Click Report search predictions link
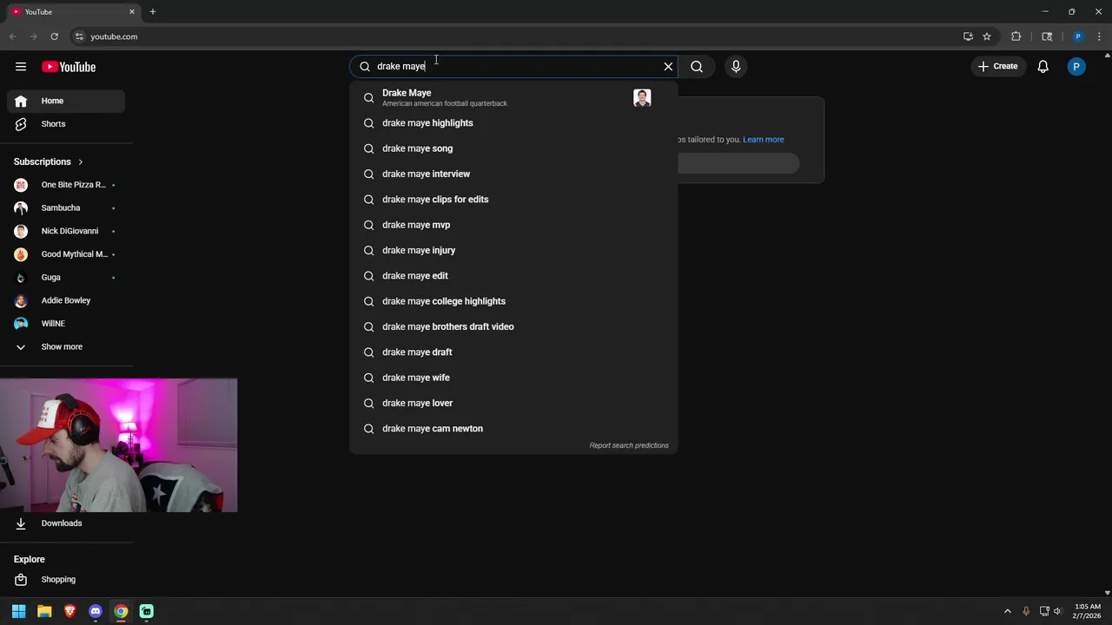Image resolution: width=1112 pixels, height=625 pixels. click(629, 446)
